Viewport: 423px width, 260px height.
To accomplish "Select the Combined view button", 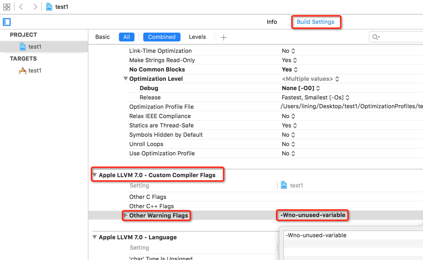I will (162, 37).
